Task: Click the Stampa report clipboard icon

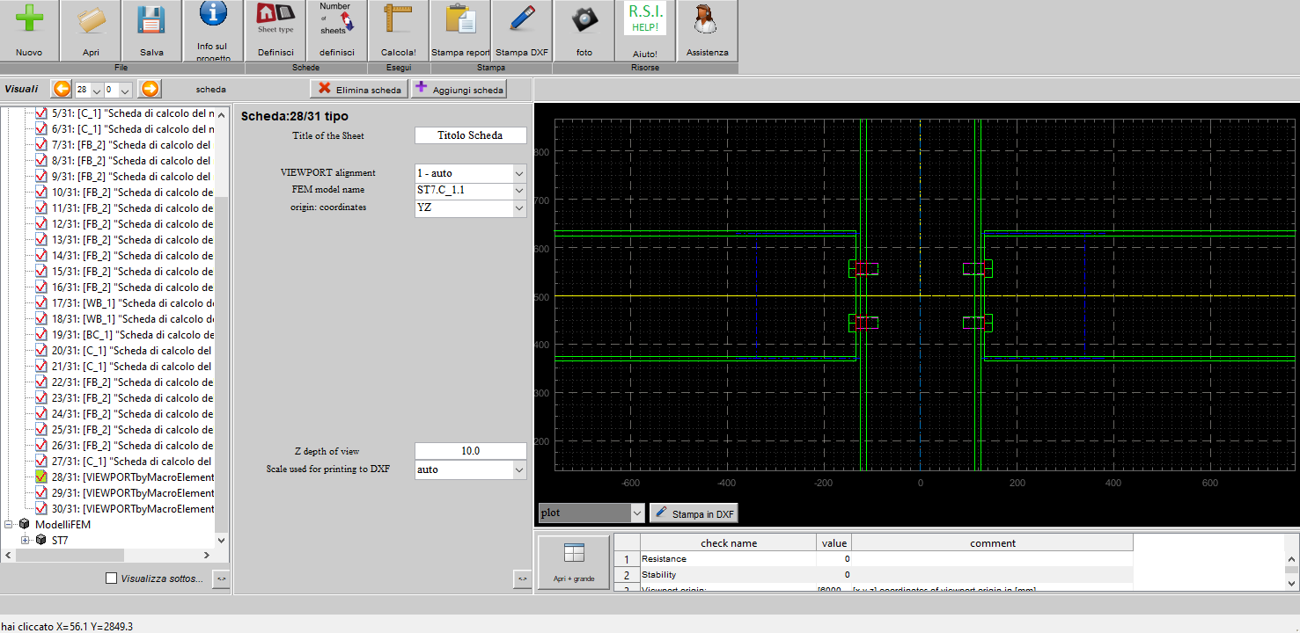Action: point(459,19)
